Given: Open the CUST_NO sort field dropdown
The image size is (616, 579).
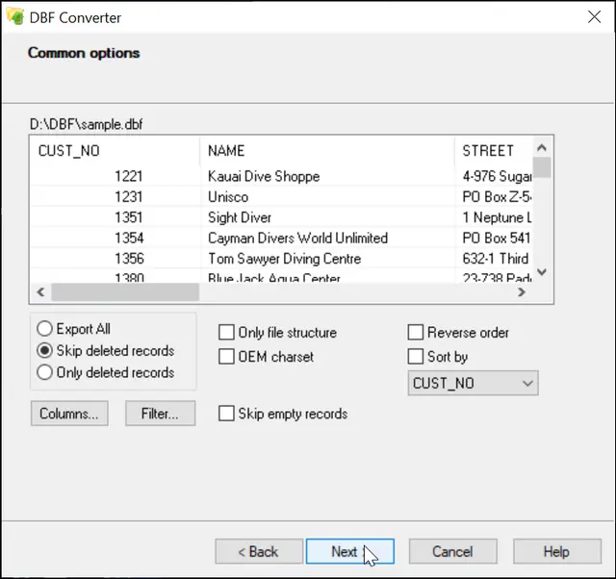Looking at the screenshot, I should (x=473, y=383).
